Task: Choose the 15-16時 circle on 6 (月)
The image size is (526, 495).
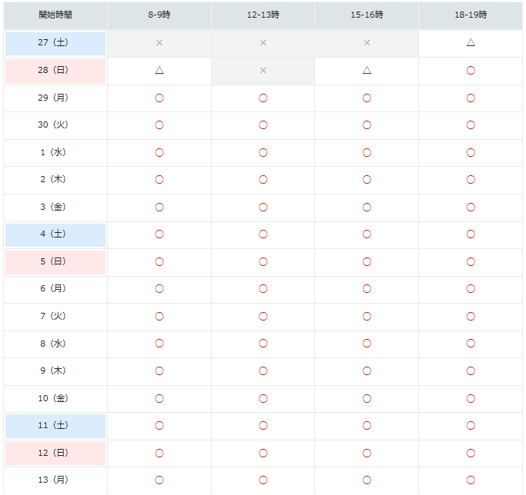Action: [367, 289]
